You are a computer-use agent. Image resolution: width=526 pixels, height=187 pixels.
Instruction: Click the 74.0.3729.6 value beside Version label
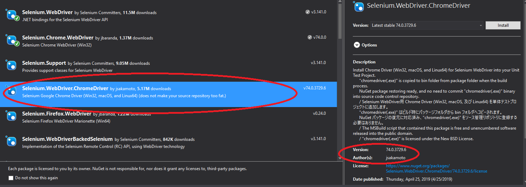coord(396,150)
